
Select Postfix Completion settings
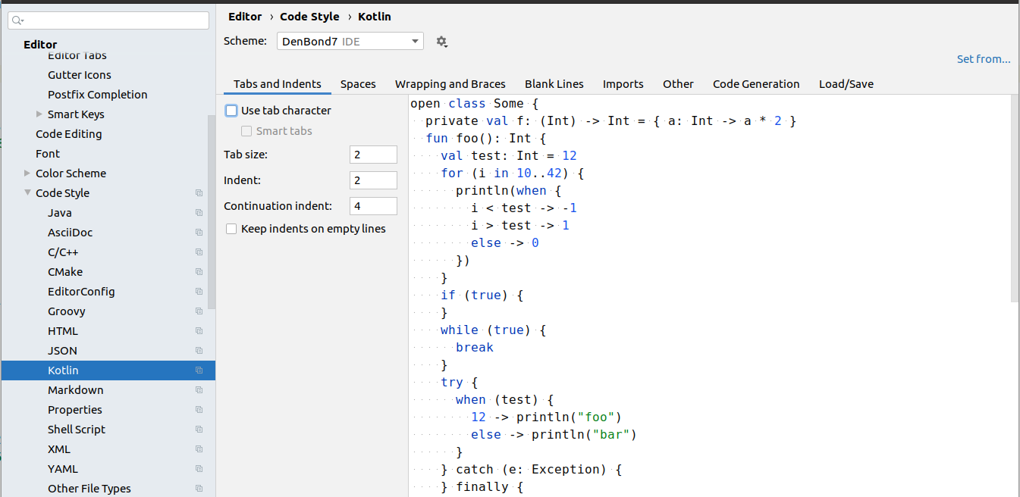point(98,95)
